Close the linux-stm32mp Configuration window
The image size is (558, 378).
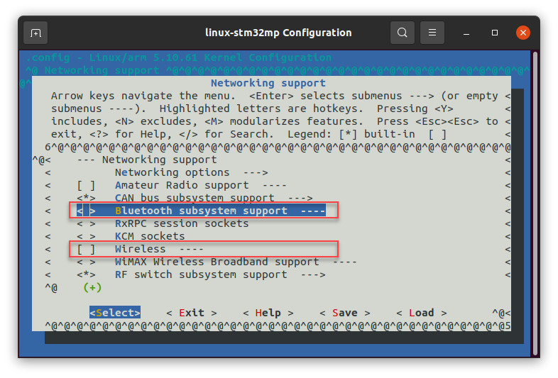tap(523, 33)
